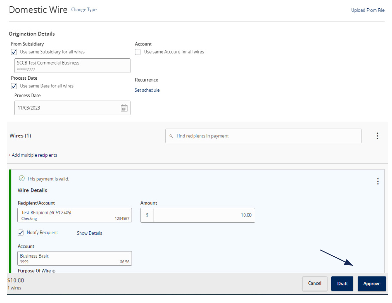This screenshot has height=303, width=392.
Task: Uncheck Use same Date for all wires
Action: pyautogui.click(x=14, y=86)
